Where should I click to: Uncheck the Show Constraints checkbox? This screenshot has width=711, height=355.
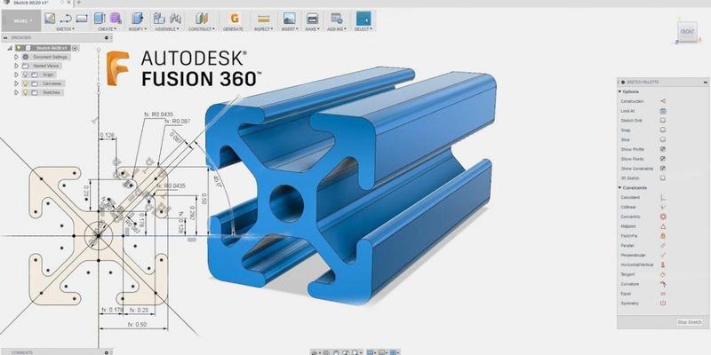(x=663, y=169)
